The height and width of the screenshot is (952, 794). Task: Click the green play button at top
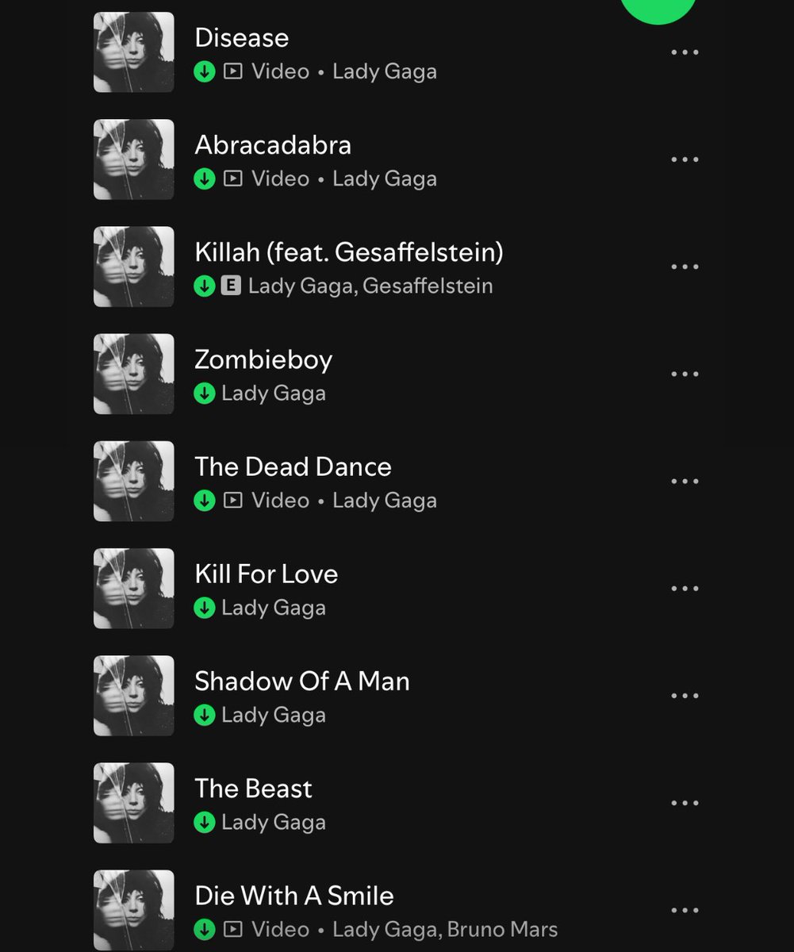point(658,10)
